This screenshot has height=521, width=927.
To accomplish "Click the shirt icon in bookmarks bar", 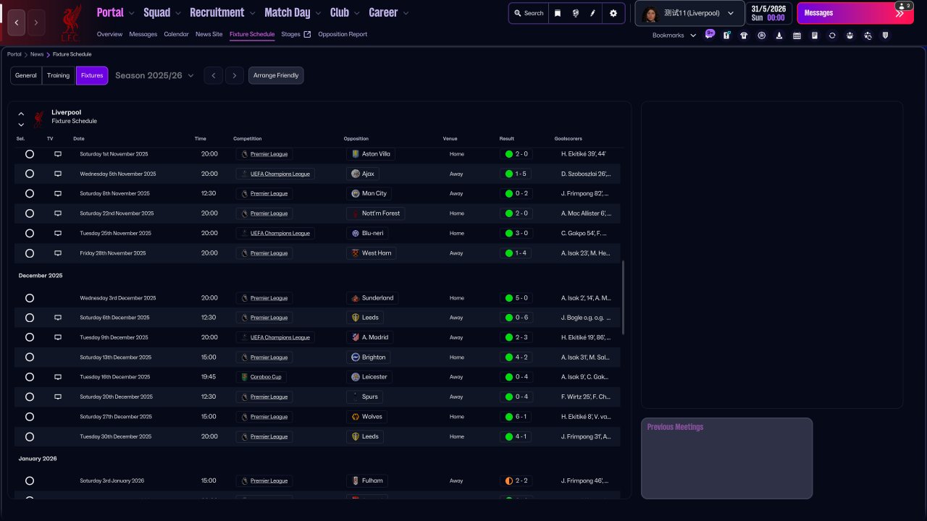I will point(744,35).
